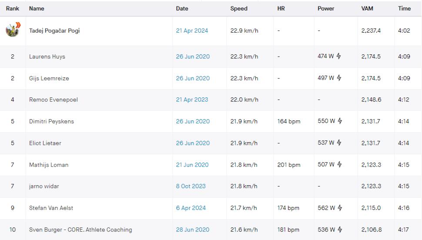
Task: Open the 21 Jun 2020 activity link
Action: (x=192, y=165)
